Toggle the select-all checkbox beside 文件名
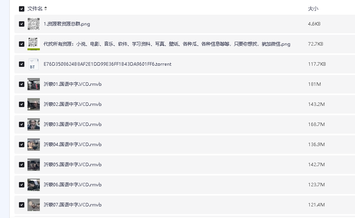355x218 pixels. coord(22,9)
